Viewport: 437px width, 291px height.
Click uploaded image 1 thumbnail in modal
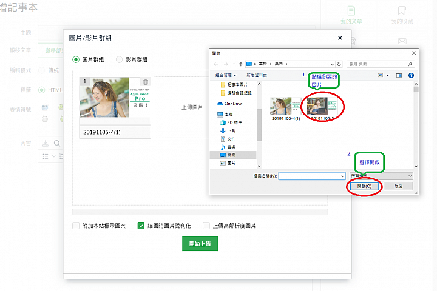115,97
